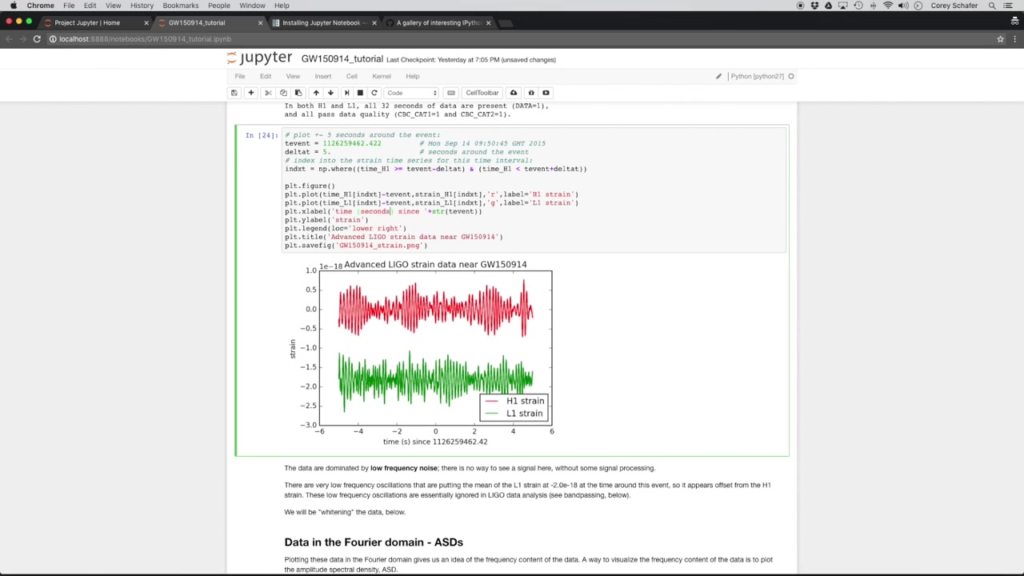Close the Project Jupyter Home tab
This screenshot has height=576, width=1024.
tap(146, 22)
